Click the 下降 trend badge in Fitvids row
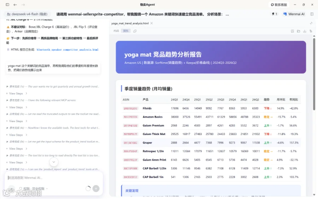 click(x=268, y=108)
